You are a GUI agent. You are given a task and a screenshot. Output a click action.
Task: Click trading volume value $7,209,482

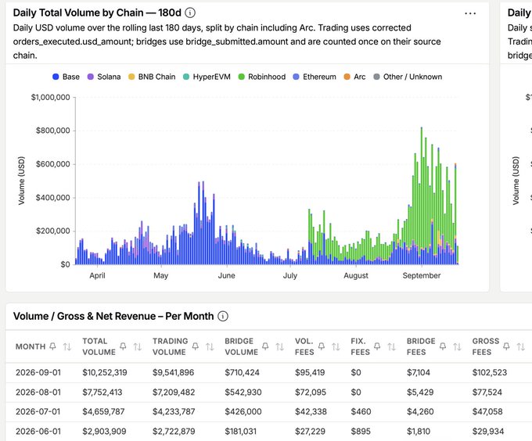[x=174, y=393]
